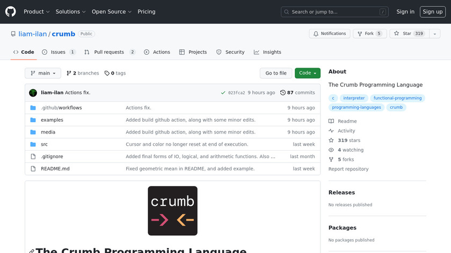Click the Go to file button
Image resolution: width=451 pixels, height=253 pixels.
(276, 73)
